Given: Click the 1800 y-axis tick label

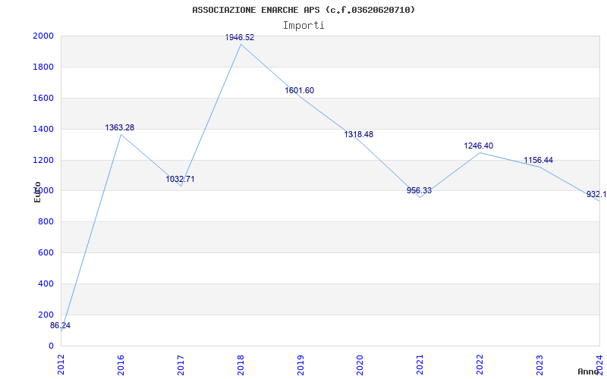Looking at the screenshot, I should (x=43, y=67).
